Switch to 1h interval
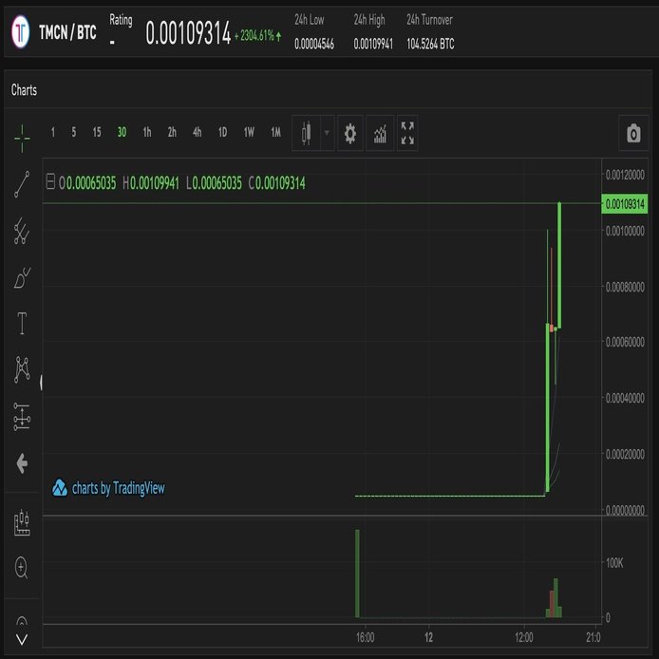659x659 pixels. click(146, 132)
